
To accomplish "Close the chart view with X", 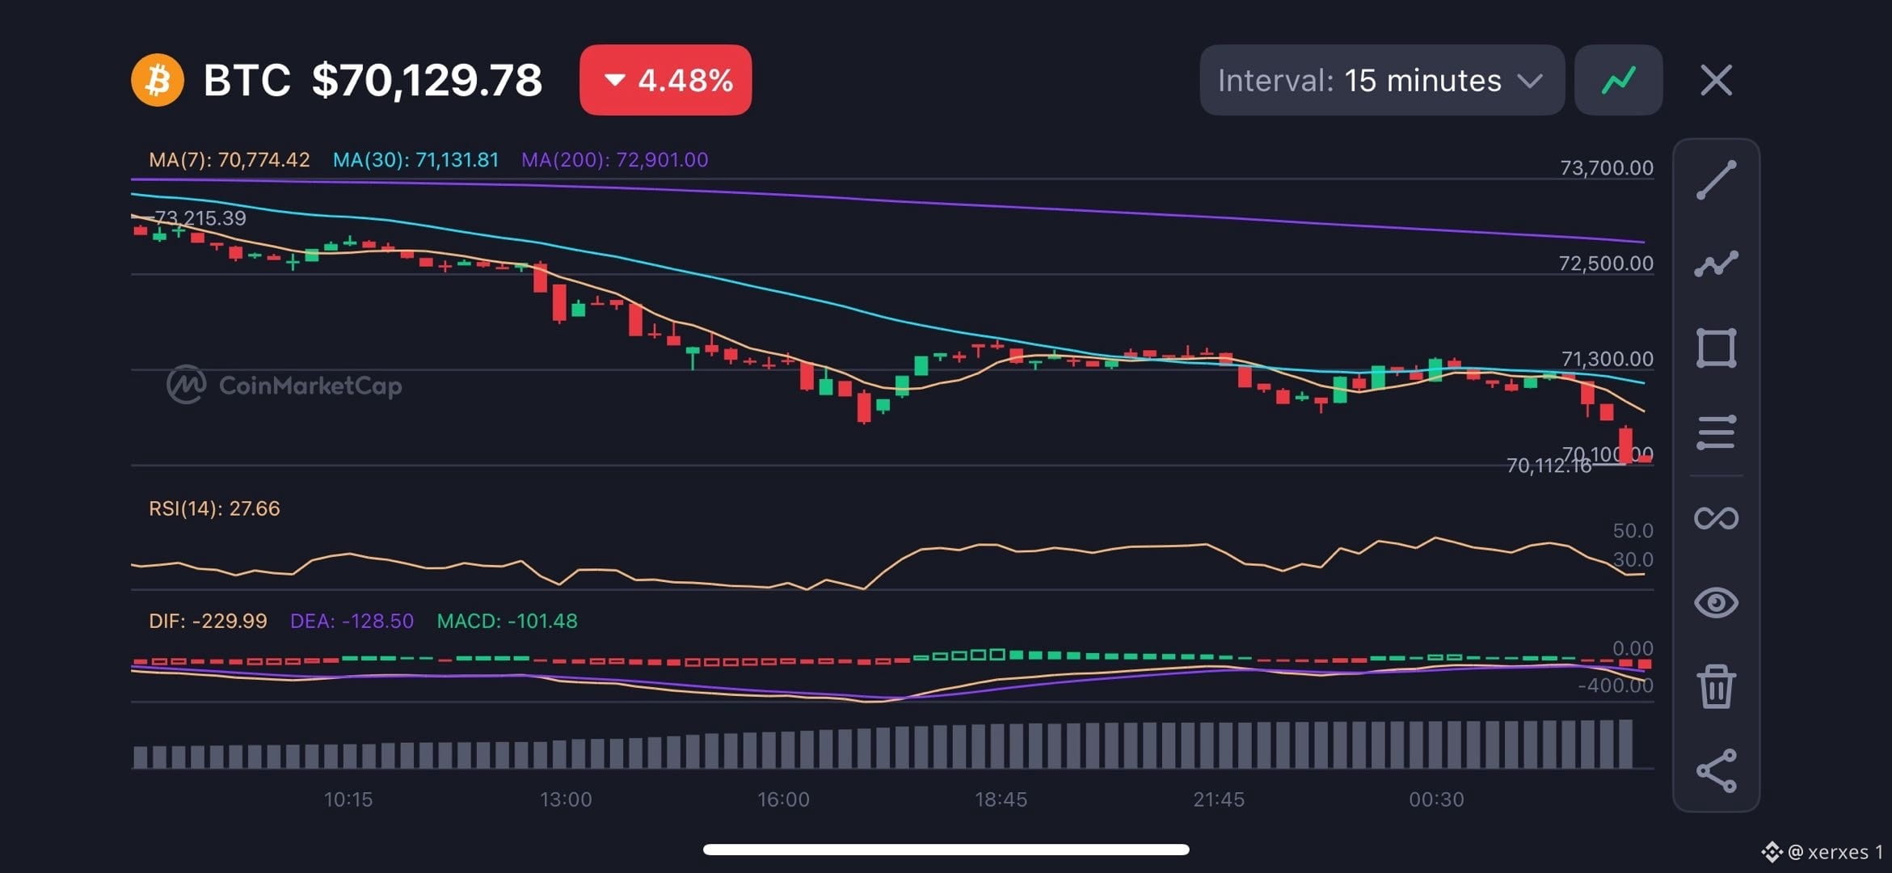I will click(x=1716, y=80).
